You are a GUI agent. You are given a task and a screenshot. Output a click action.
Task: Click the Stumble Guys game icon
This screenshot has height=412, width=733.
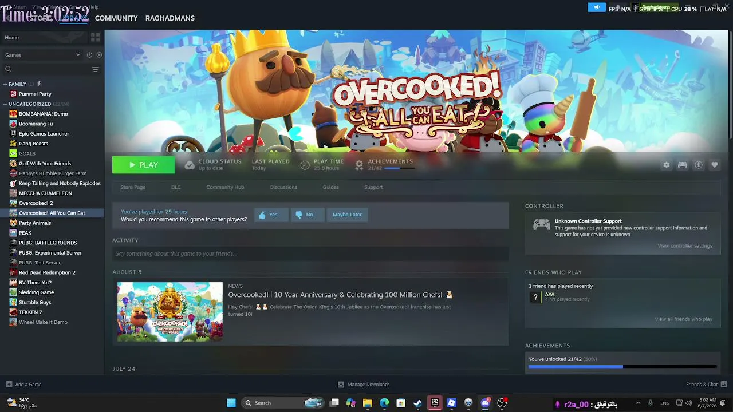click(x=13, y=302)
